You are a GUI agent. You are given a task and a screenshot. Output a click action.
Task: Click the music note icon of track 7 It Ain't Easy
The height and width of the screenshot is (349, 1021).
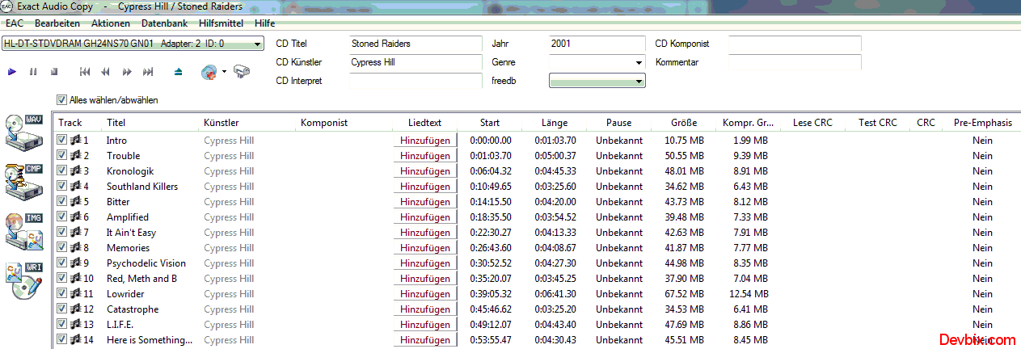(x=75, y=233)
